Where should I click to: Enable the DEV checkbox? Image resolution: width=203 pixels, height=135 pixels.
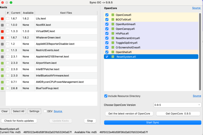(x=45, y=111)
